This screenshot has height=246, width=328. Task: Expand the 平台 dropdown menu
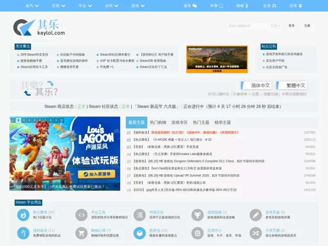click(x=85, y=6)
